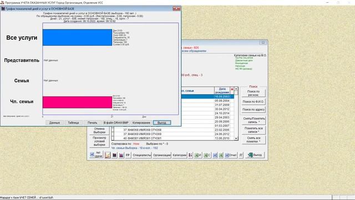Click the table scrollbar down arrow
The height and width of the screenshot is (200, 355).
236,138
